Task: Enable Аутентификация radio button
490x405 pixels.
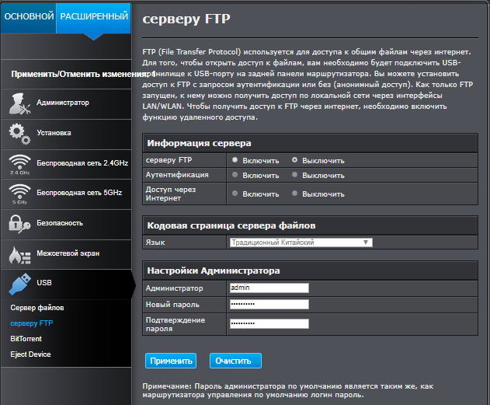Action: (235, 175)
